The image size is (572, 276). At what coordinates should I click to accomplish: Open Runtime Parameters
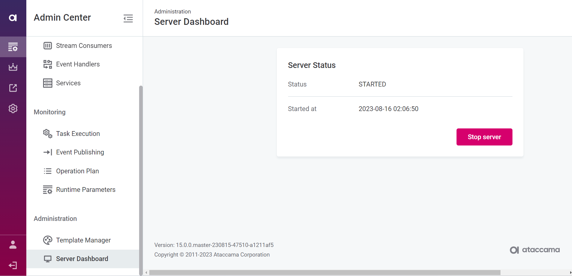(86, 189)
